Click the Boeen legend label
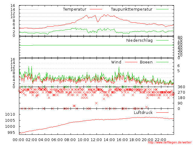The height and width of the screenshot is (145, 193). tap(146, 62)
